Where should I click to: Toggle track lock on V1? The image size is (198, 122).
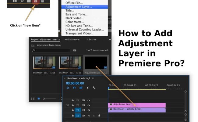coord(73,110)
